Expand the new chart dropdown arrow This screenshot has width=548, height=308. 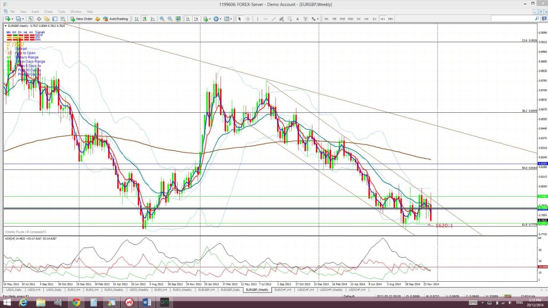12,19
